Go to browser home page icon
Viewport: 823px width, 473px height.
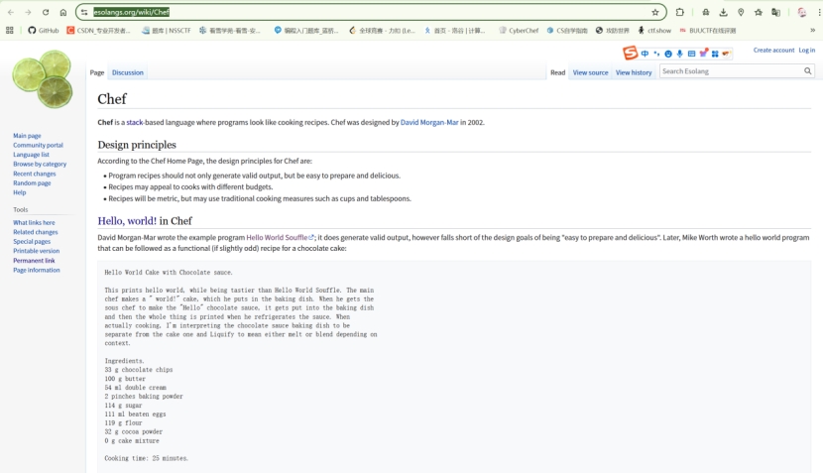63,13
